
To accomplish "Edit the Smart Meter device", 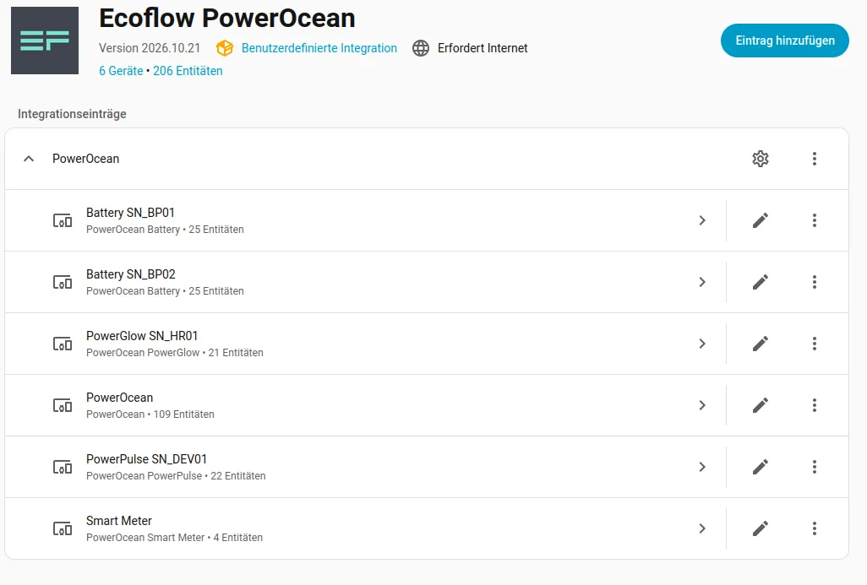I will 761,528.
